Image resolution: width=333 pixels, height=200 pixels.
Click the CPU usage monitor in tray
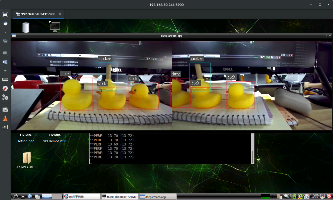(265, 196)
